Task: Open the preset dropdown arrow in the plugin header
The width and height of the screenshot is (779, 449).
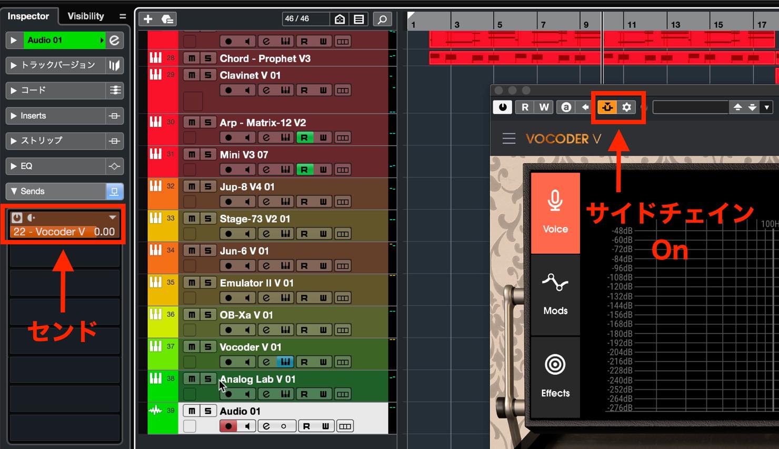Action: [767, 107]
